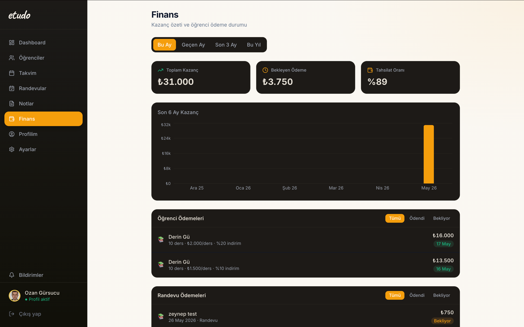Click the Ayarlar gear icon
Image resolution: width=524 pixels, height=327 pixels.
coord(12,149)
